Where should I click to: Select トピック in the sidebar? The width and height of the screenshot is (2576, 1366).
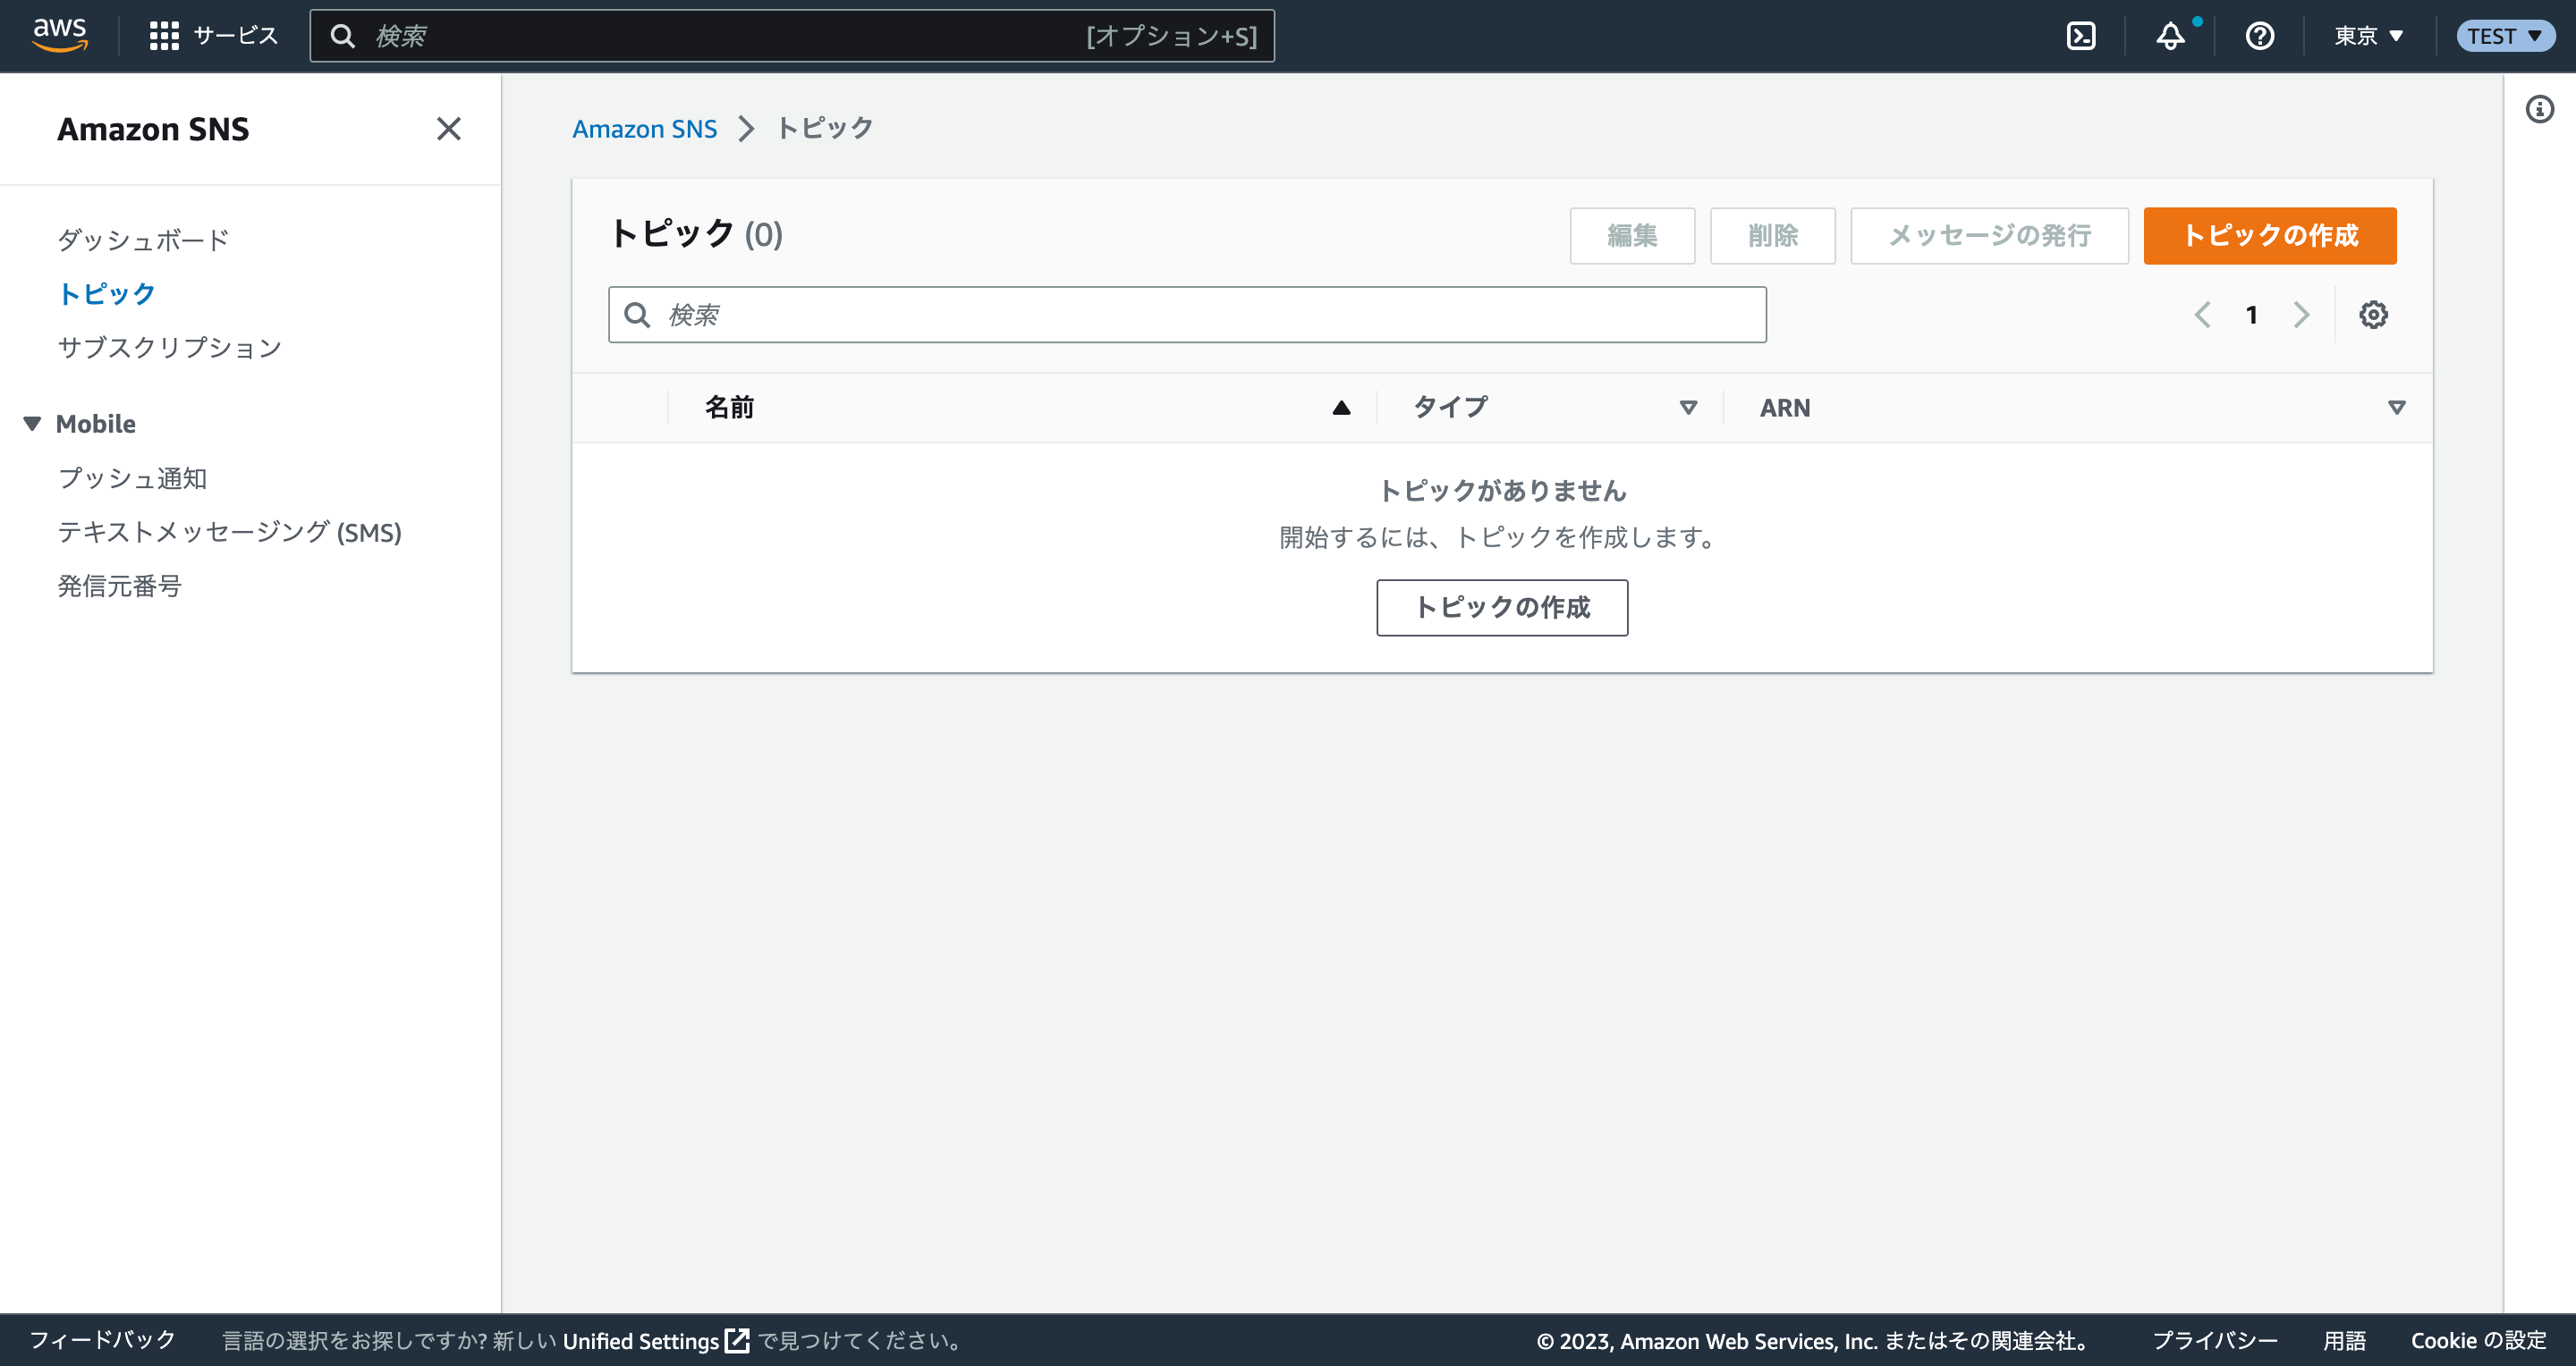click(106, 293)
